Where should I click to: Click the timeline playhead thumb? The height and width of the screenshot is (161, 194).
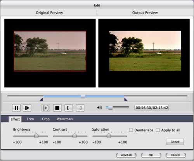click(83, 96)
